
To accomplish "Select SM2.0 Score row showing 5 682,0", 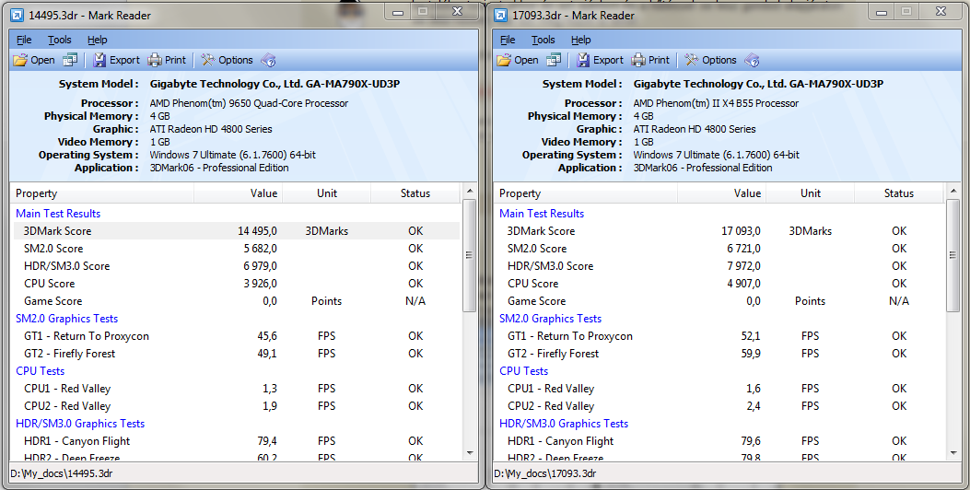I will pyautogui.click(x=237, y=248).
